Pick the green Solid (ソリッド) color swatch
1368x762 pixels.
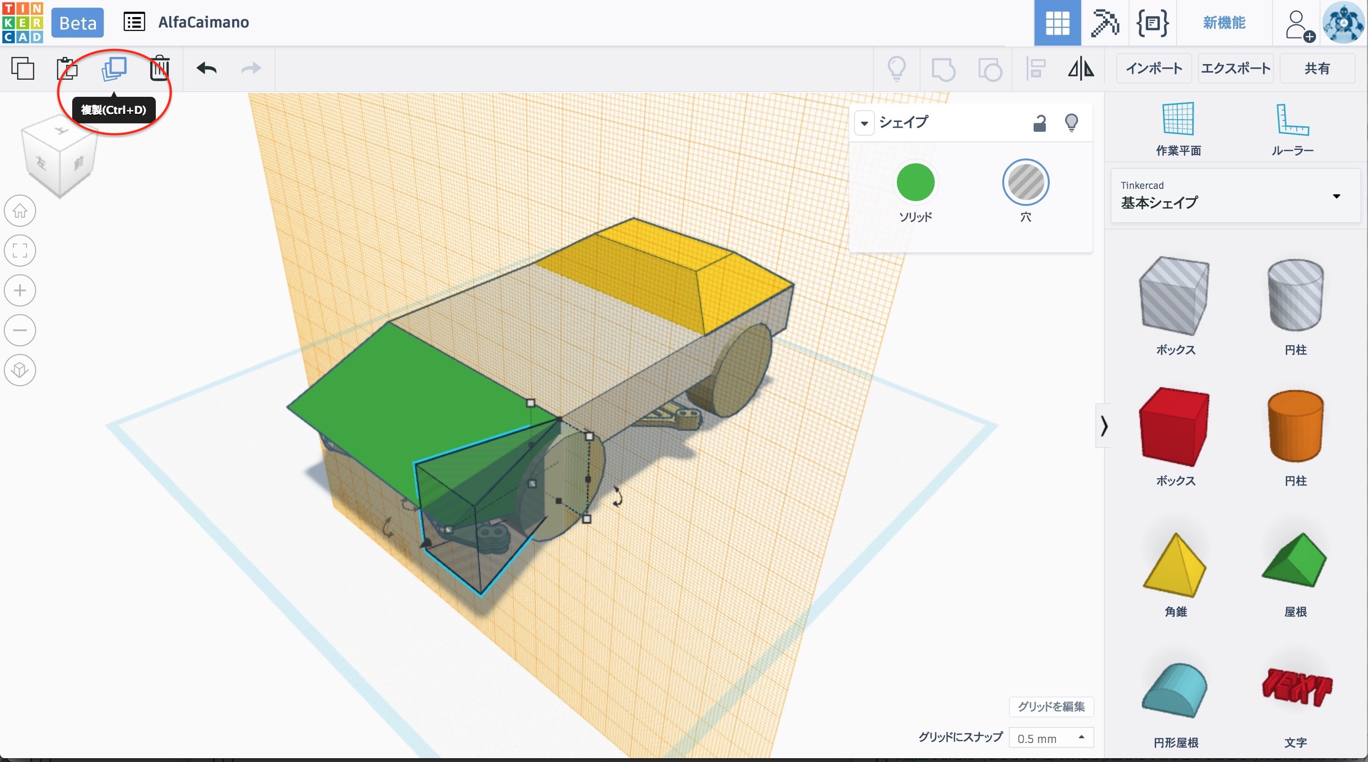915,183
